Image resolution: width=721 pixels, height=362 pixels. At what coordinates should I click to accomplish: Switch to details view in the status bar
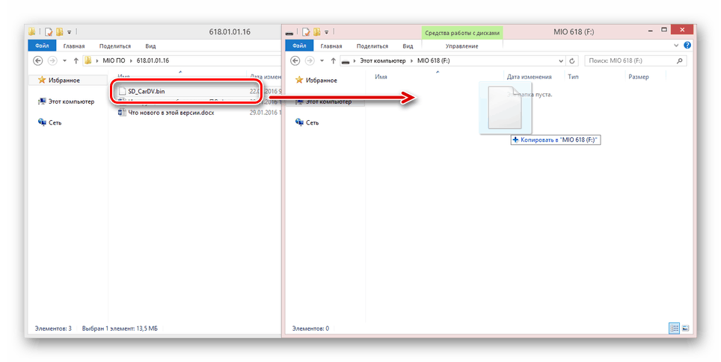pos(675,328)
